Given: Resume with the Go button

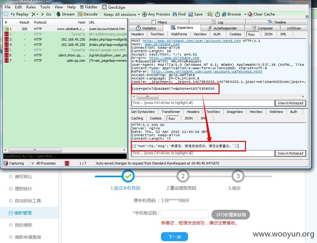Looking at the screenshot, I should [46, 14].
